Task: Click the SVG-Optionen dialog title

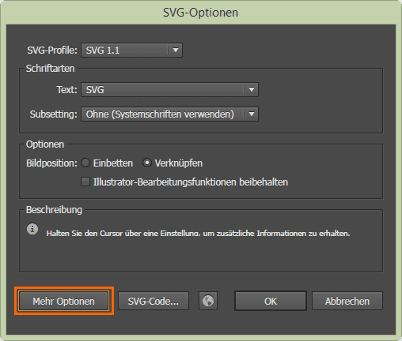Action: click(x=201, y=13)
